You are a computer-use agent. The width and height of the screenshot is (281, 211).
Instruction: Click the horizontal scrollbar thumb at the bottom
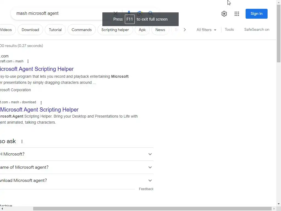pos(152,209)
